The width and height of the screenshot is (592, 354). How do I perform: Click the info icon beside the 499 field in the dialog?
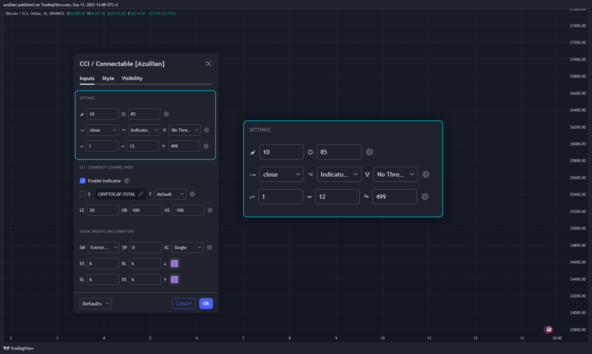click(x=206, y=146)
